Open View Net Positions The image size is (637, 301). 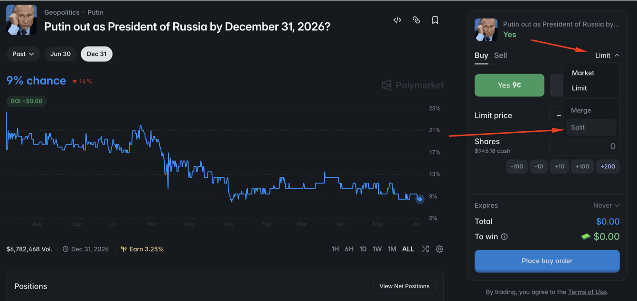404,286
